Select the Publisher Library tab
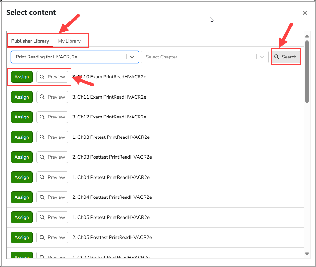This screenshot has width=316, height=267. tap(30, 41)
